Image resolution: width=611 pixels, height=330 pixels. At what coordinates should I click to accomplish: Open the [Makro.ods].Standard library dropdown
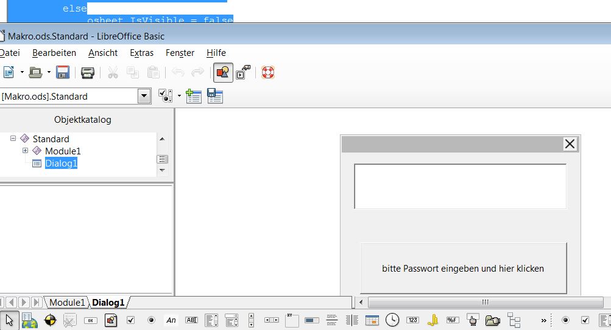[144, 96]
